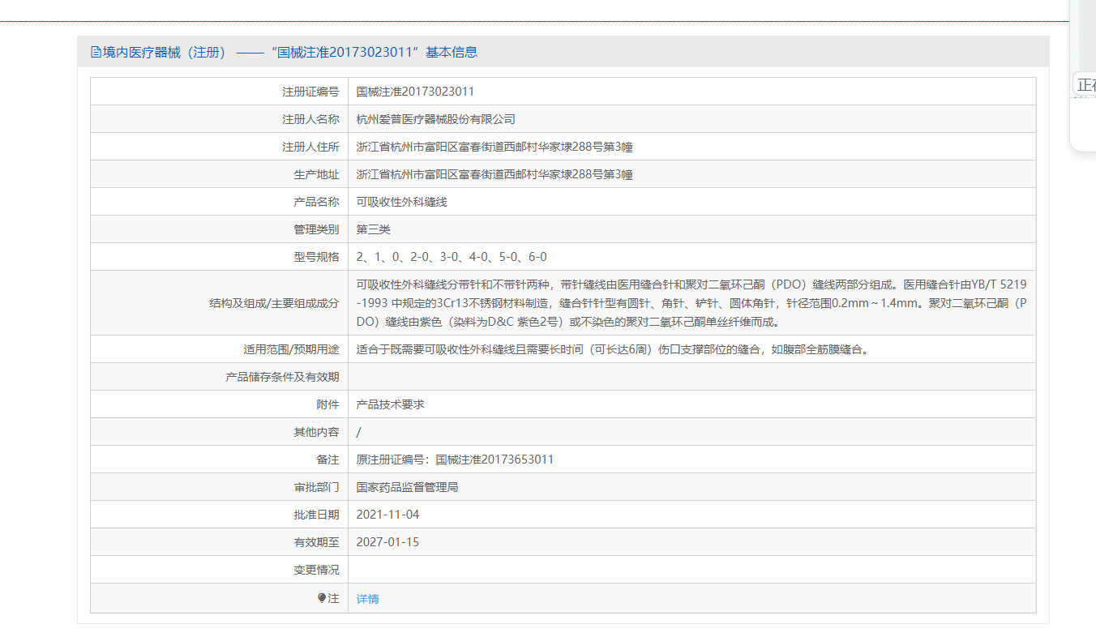Click the expiry date 2027-01-15
This screenshot has height=637, width=1096.
point(387,542)
